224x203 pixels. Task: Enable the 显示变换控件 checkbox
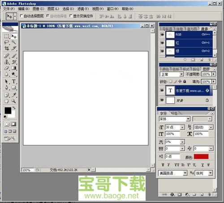(x=71, y=16)
